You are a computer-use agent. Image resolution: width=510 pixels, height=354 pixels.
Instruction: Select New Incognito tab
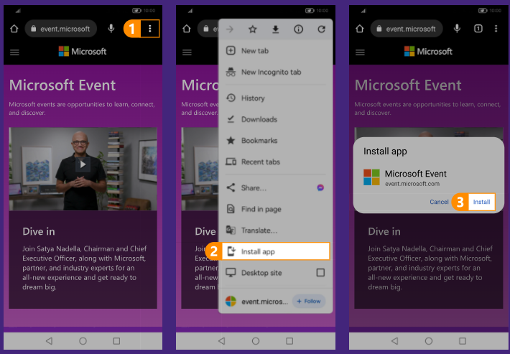[x=276, y=72]
